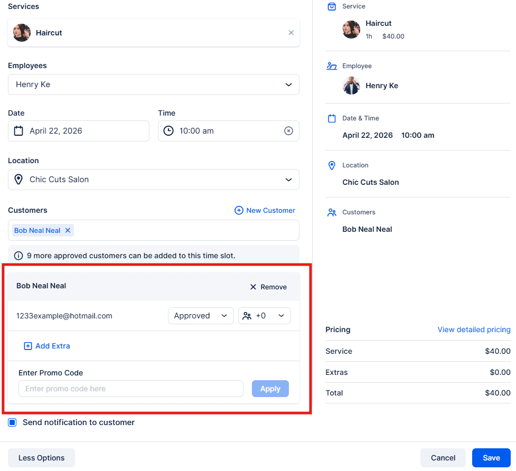The height and width of the screenshot is (471, 516).
Task: Open the Employees dropdown showing Henry Ke
Action: coord(153,84)
